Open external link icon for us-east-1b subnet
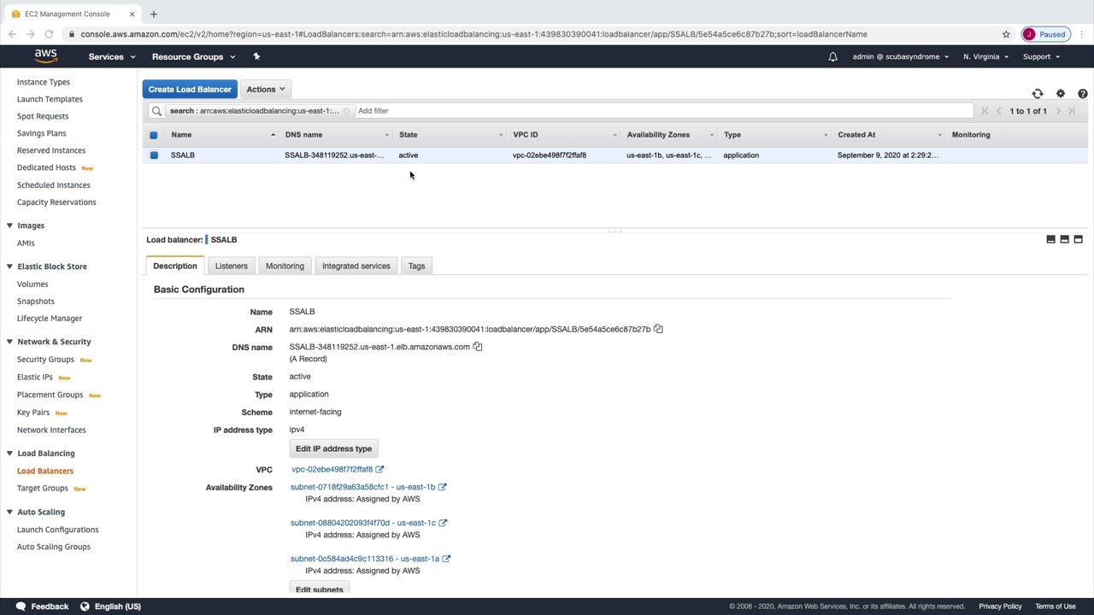This screenshot has width=1094, height=615. (x=443, y=487)
